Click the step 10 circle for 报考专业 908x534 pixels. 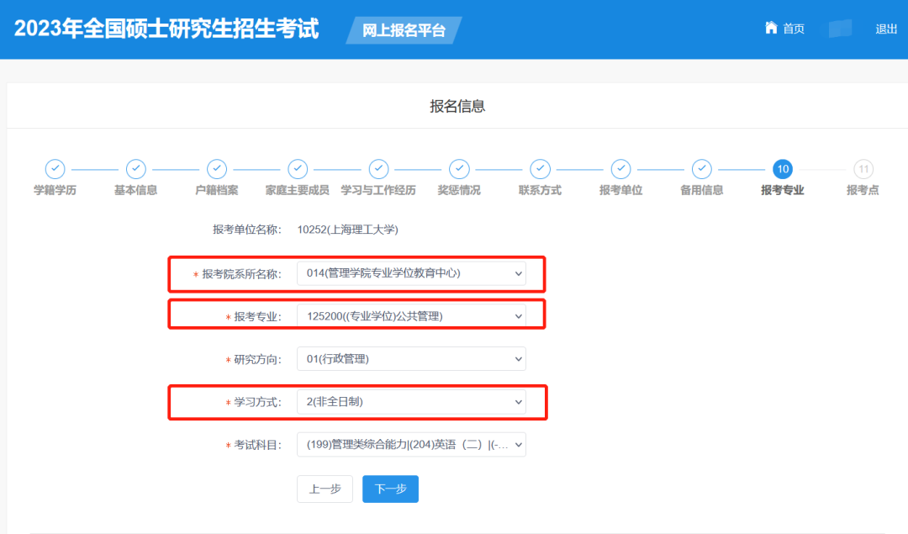click(783, 169)
